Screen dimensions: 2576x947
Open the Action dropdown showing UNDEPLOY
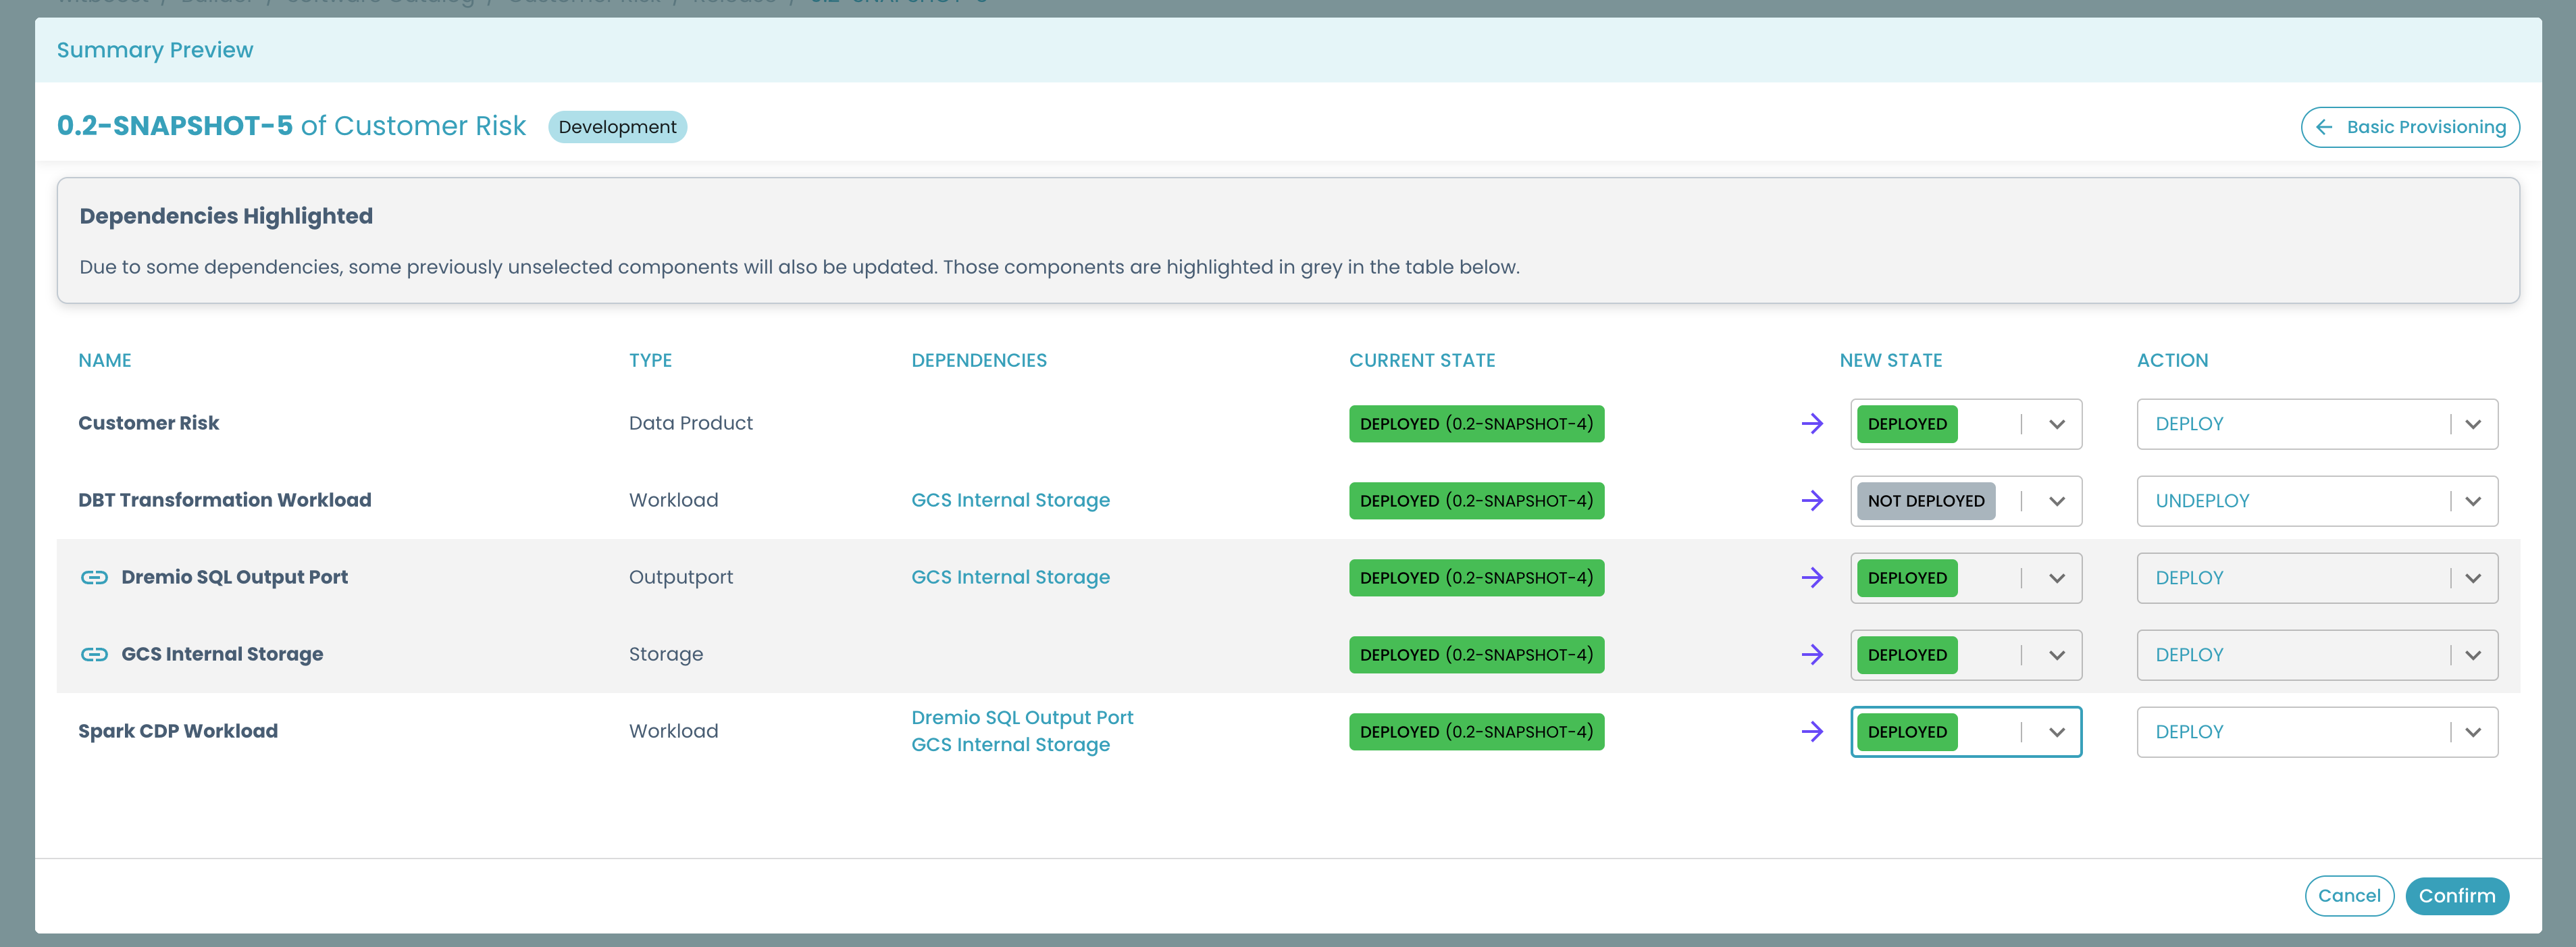[x=2474, y=501]
